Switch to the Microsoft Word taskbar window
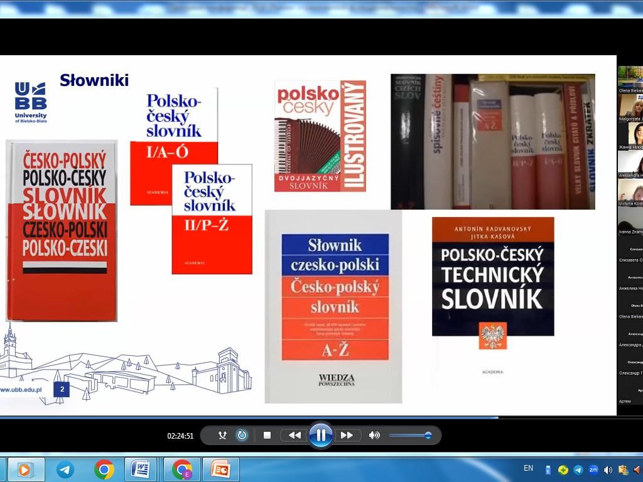Viewport: 643px width, 482px height. pos(141,469)
